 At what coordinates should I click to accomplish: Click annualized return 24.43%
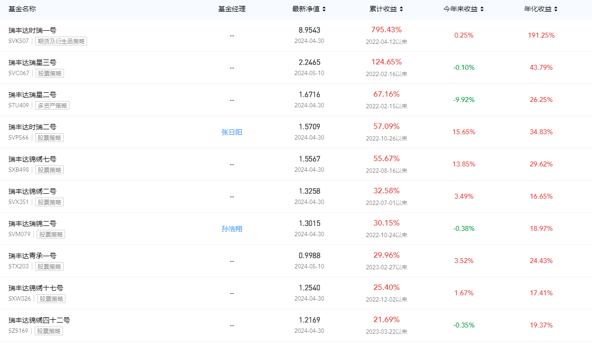(541, 261)
